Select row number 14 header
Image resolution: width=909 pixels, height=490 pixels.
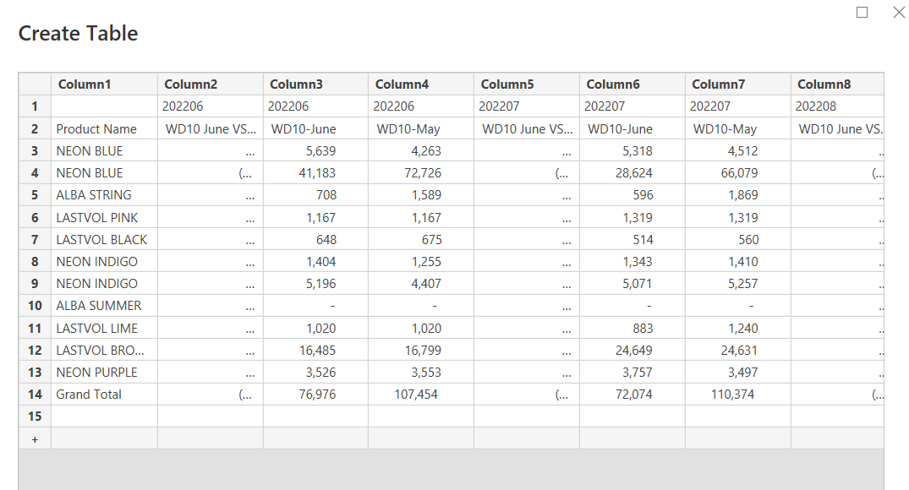click(35, 395)
